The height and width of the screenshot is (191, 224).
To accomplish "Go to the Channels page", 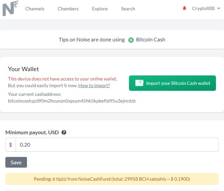I will point(35,9).
